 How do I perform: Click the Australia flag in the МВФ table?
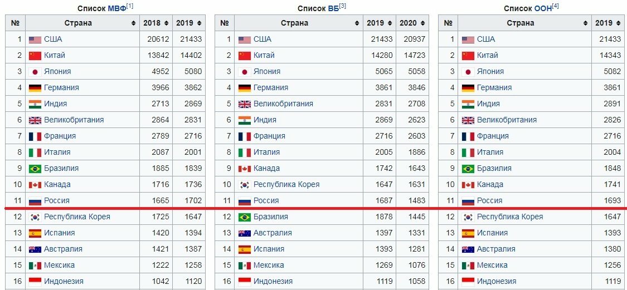(35, 249)
